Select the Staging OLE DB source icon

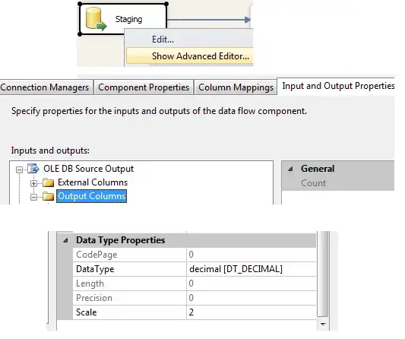[96, 19]
